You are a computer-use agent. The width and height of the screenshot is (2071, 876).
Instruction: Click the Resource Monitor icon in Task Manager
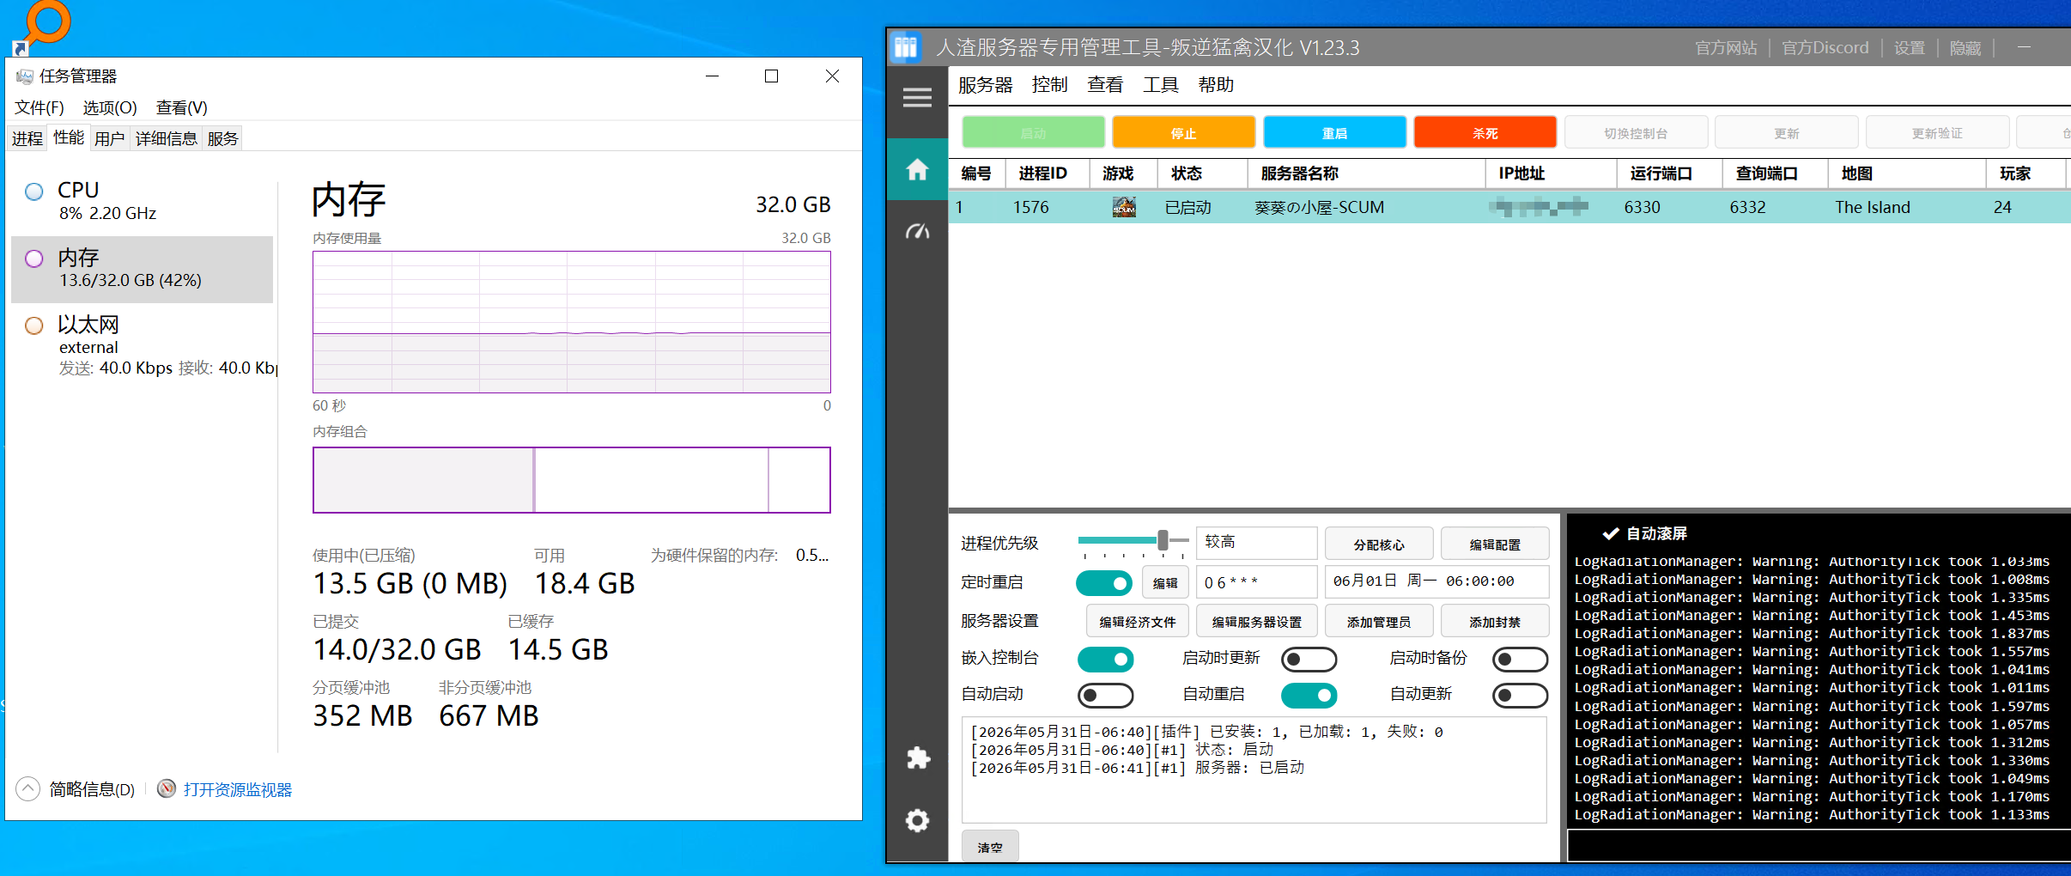point(167,788)
